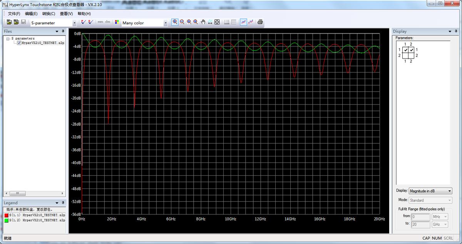The image size is (462, 244).
Task: Click the open PLS file icon
Action: coord(16,22)
